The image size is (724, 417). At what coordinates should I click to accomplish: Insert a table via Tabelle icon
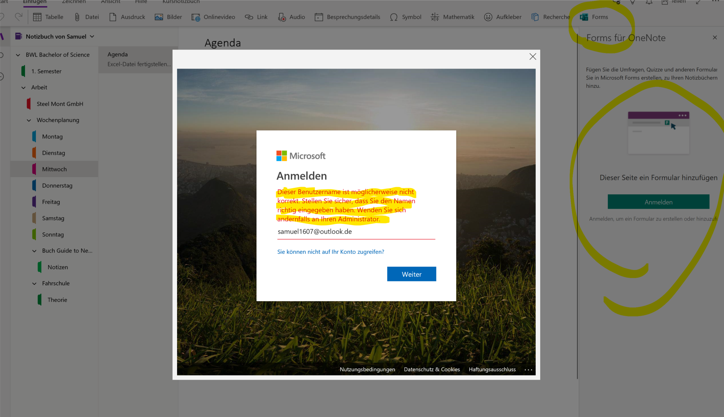48,17
